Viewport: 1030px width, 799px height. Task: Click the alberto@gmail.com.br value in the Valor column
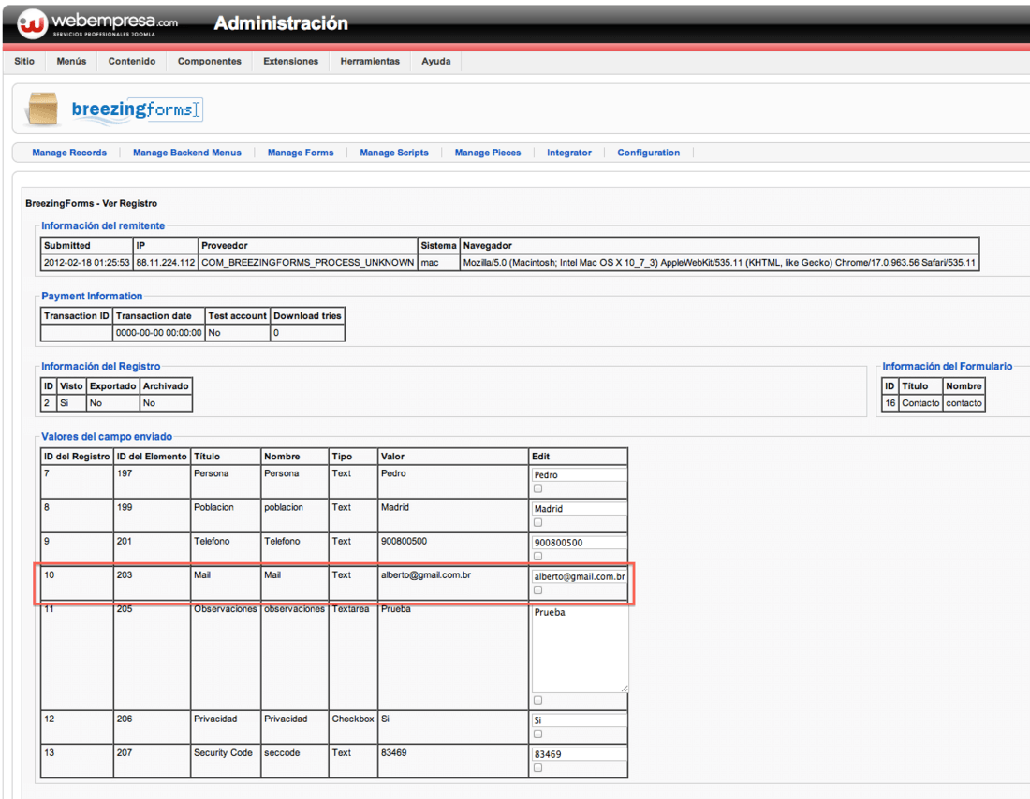pyautogui.click(x=426, y=575)
